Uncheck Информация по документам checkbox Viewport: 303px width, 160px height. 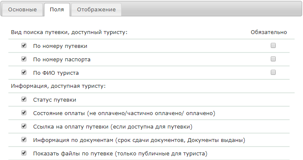pos(24,140)
